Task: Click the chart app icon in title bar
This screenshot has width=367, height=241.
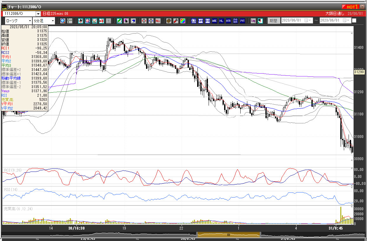Action: coord(4,7)
